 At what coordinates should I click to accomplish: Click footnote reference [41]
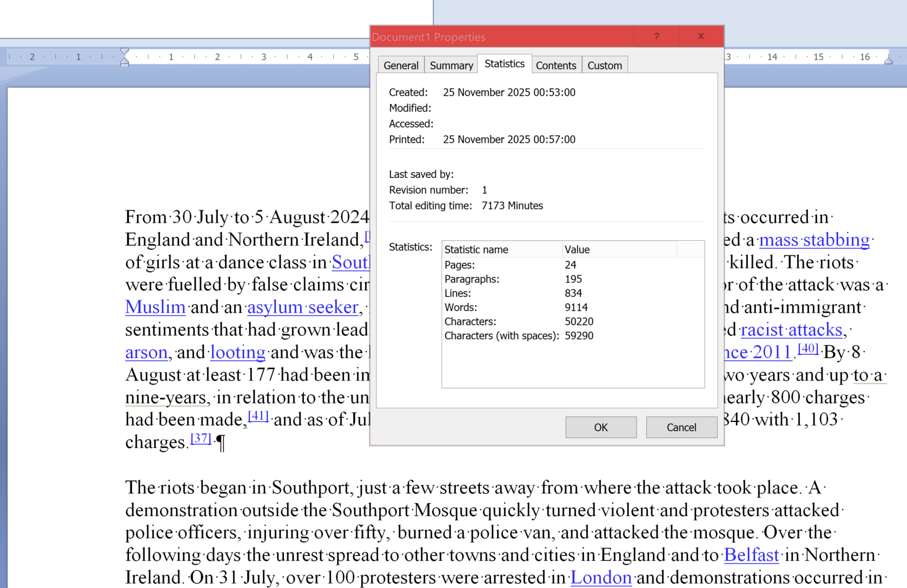pyautogui.click(x=258, y=416)
